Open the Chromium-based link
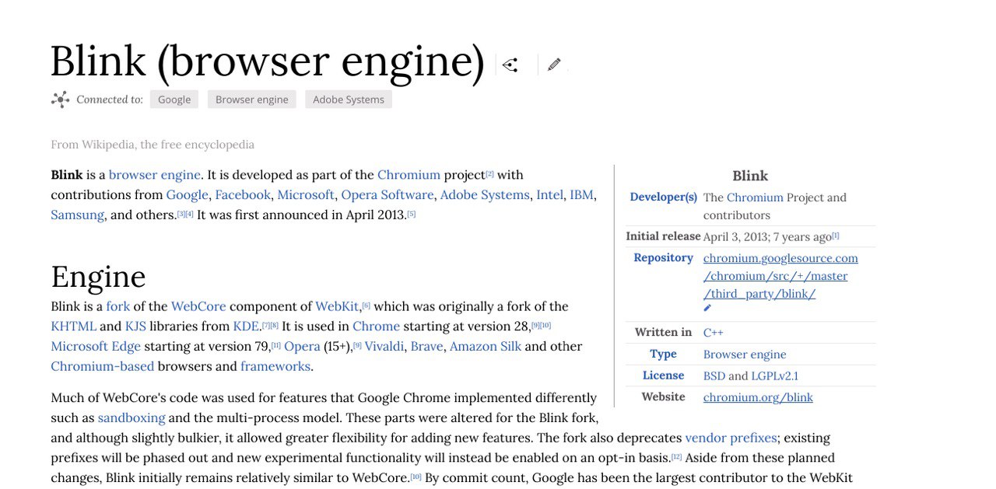The image size is (996, 489). (102, 367)
